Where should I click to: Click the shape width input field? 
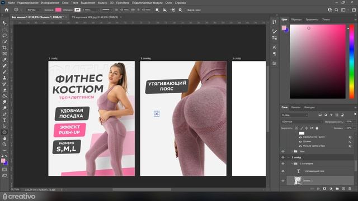point(125,10)
